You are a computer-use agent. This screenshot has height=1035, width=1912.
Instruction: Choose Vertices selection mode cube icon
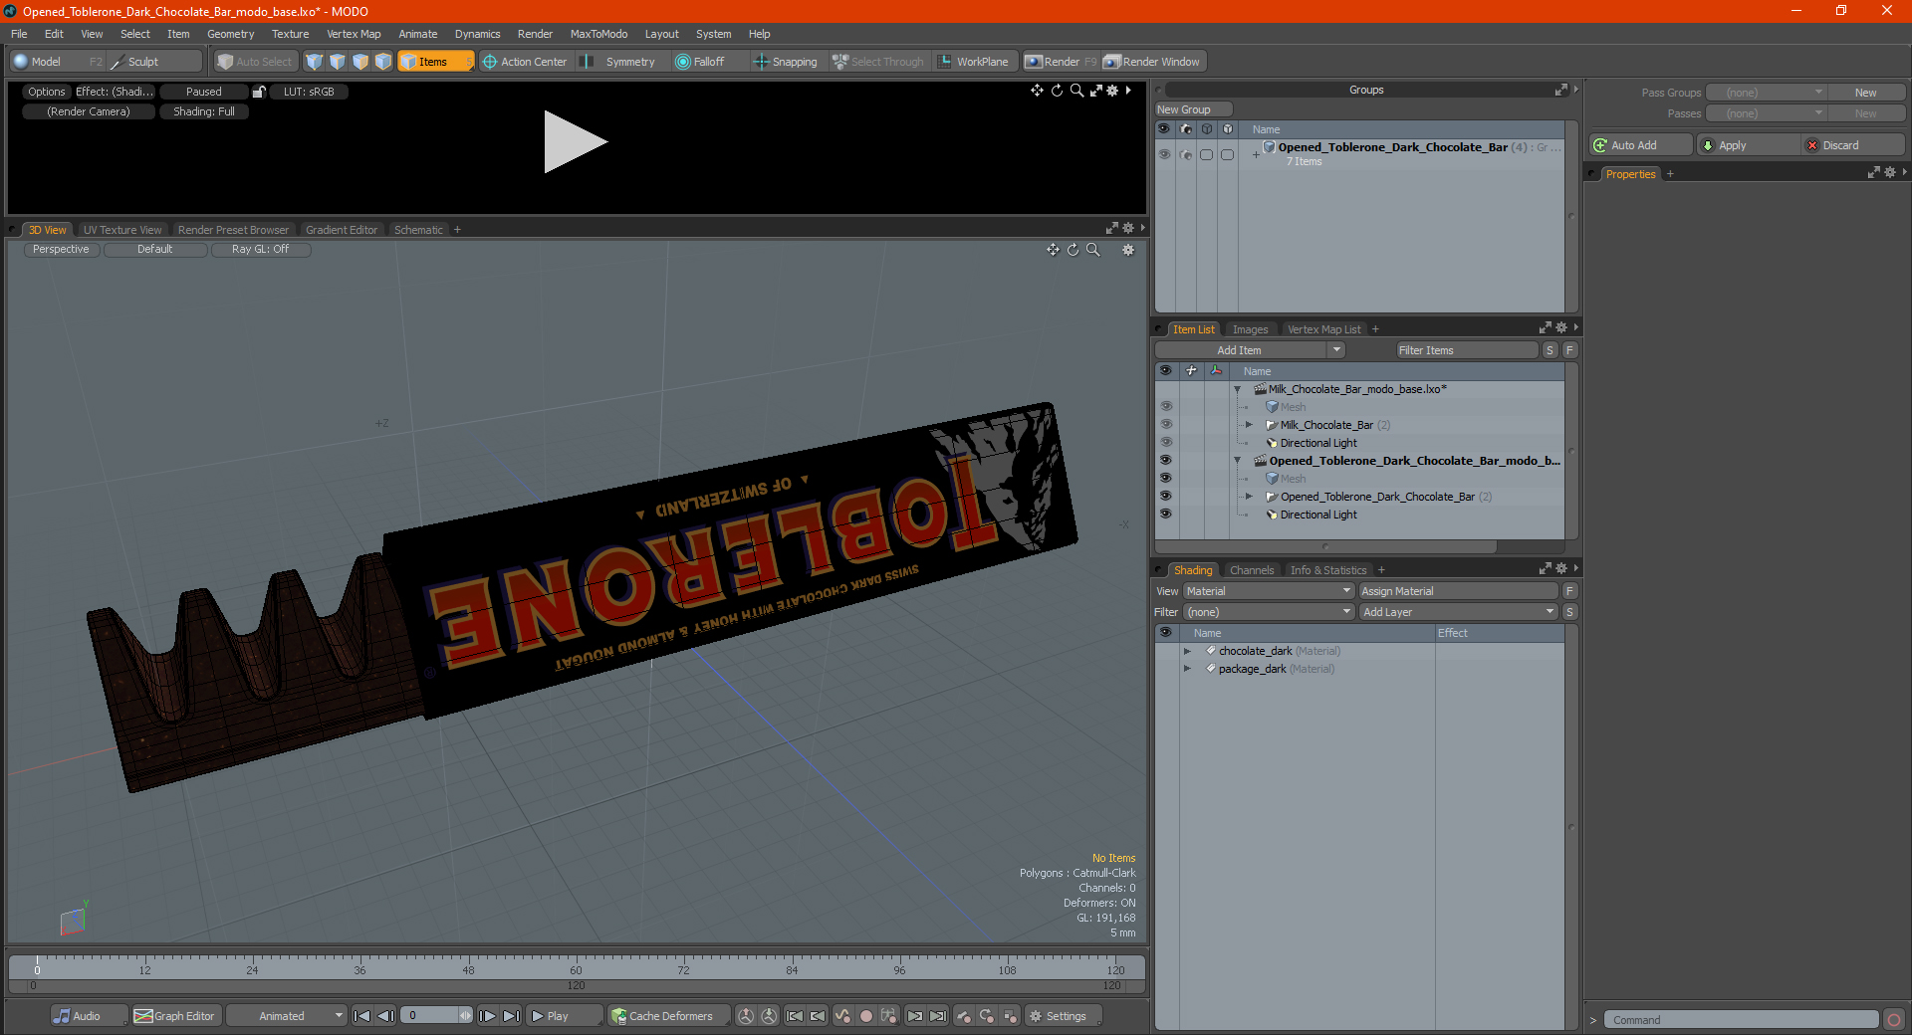[315, 62]
